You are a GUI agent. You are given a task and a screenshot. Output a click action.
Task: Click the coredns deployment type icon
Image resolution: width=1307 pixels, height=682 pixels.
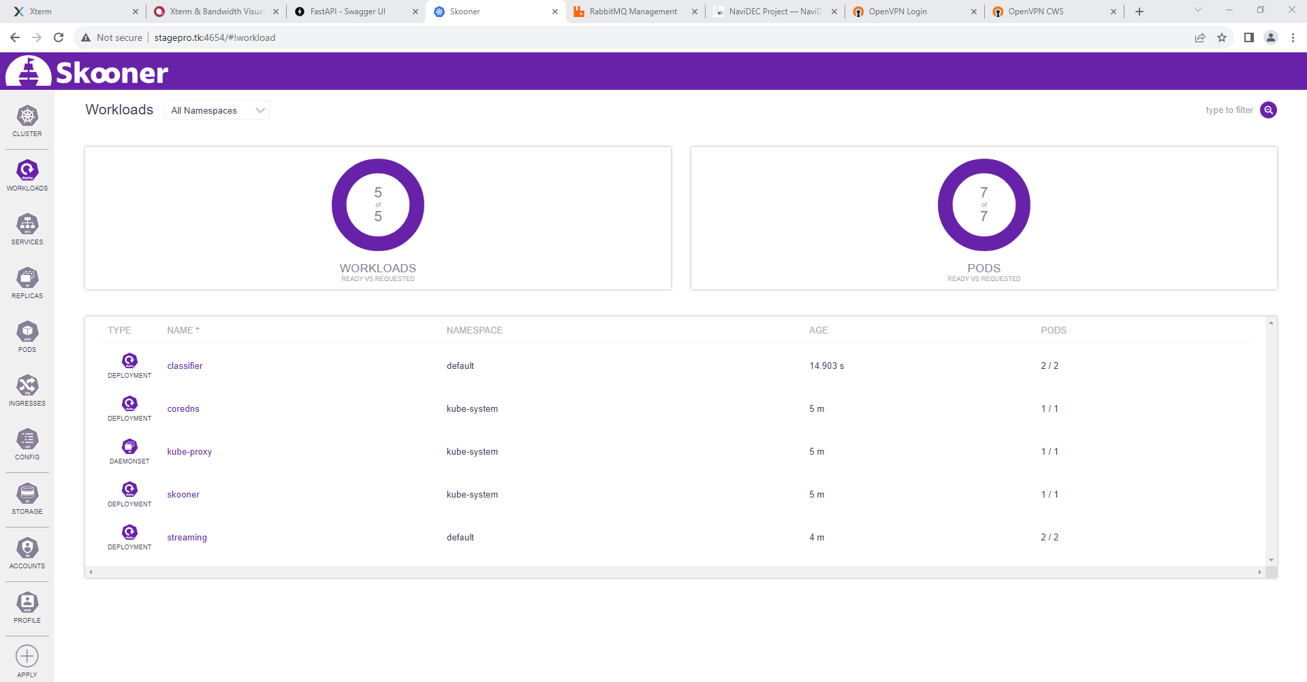pyautogui.click(x=129, y=404)
